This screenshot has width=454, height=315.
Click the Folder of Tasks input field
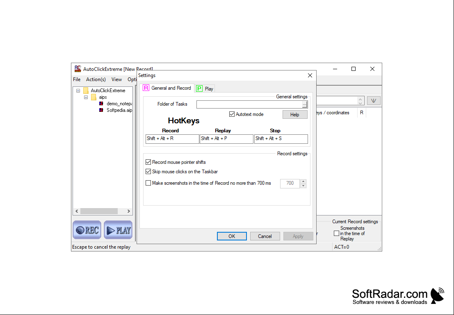[249, 104]
